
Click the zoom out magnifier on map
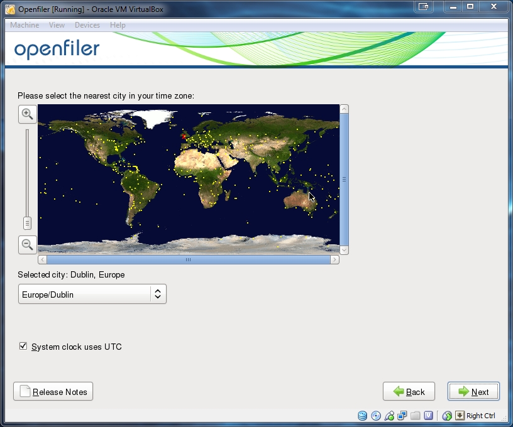click(27, 244)
